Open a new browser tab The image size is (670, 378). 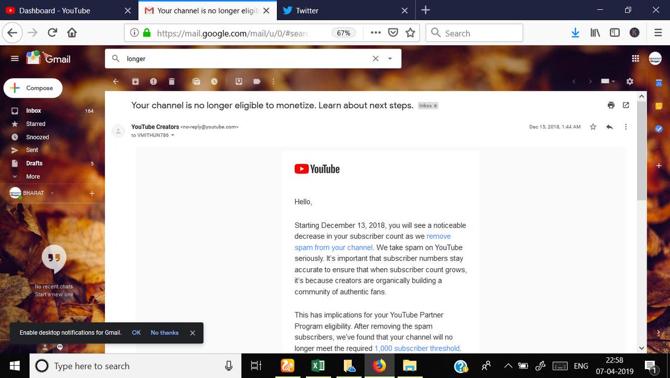tap(425, 10)
